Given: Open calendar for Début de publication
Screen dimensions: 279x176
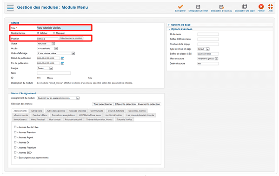Looking at the screenshot, I should tap(62, 59).
